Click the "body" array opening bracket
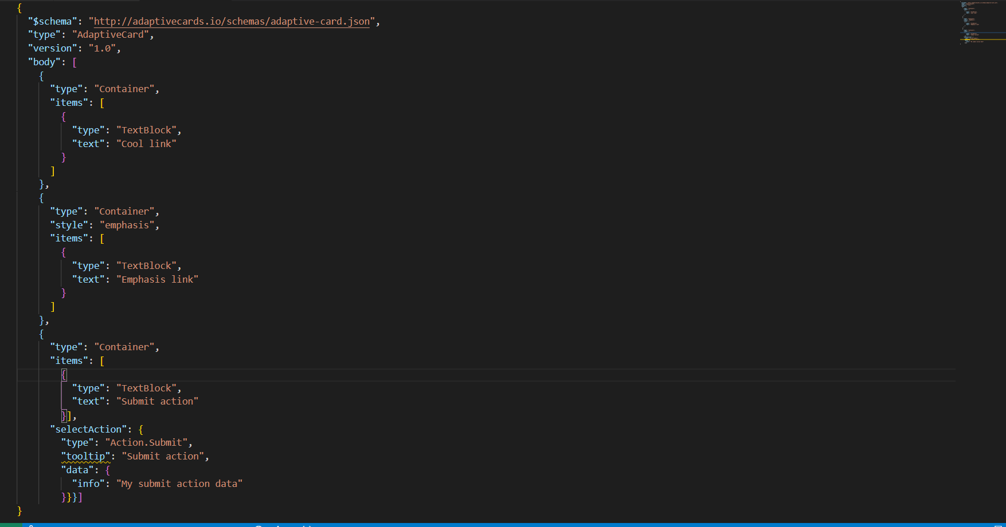The image size is (1006, 527). coord(75,62)
